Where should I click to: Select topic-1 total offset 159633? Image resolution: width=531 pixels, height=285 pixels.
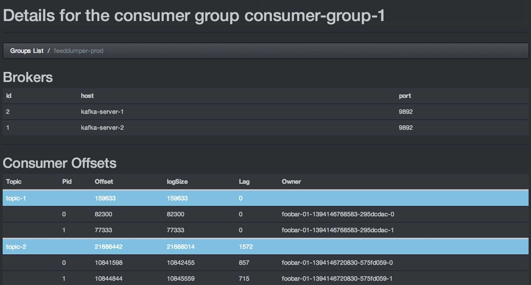tap(105, 198)
